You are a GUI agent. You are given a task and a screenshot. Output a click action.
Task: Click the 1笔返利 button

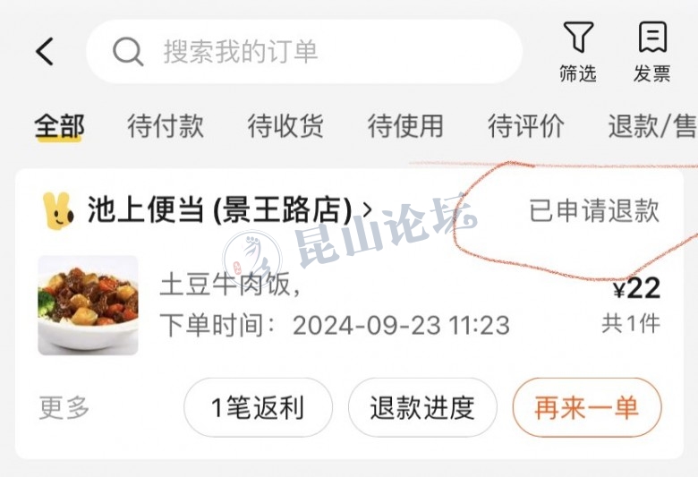tap(259, 407)
